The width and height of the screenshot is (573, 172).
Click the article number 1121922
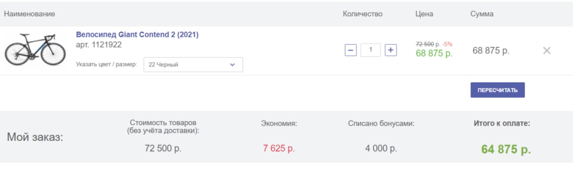98,45
